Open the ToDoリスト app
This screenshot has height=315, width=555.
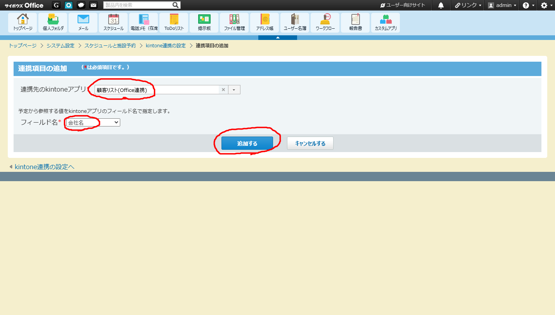coord(174,23)
